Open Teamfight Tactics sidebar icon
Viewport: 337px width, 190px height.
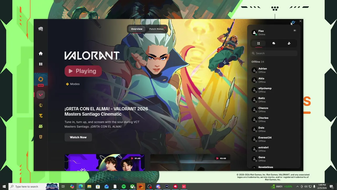tap(41, 116)
